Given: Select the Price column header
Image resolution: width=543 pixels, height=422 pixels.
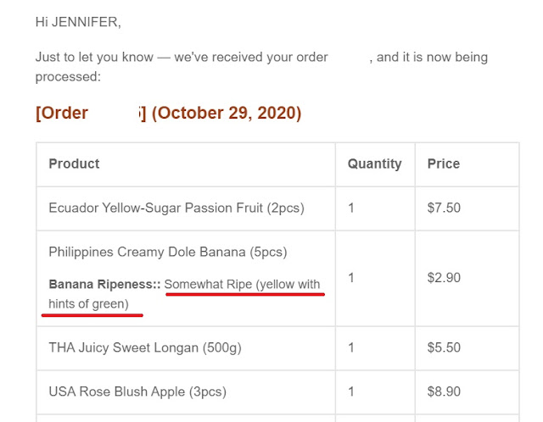Looking at the screenshot, I should (444, 164).
